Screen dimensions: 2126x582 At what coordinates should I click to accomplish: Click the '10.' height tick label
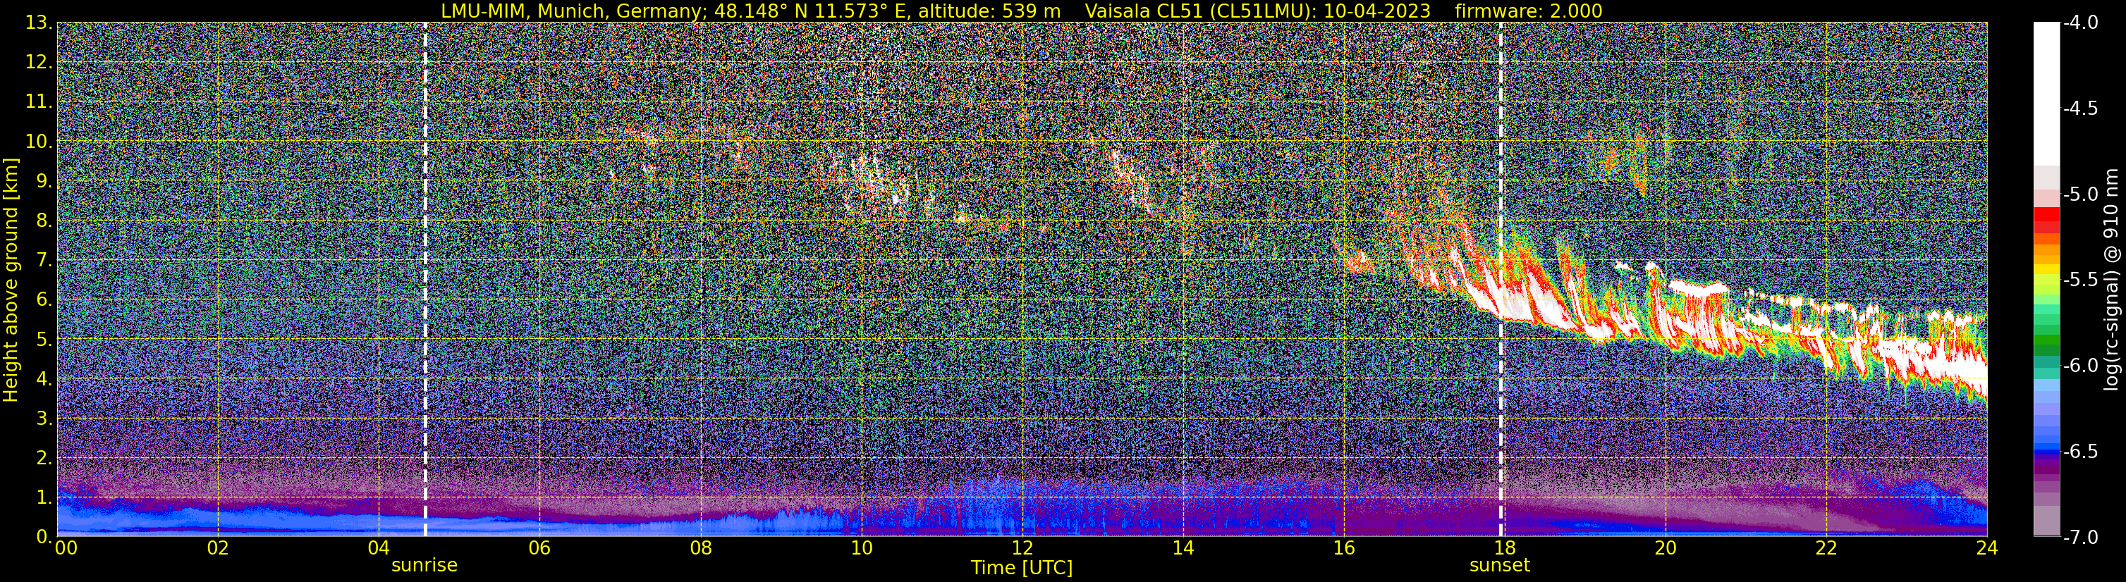point(39,142)
